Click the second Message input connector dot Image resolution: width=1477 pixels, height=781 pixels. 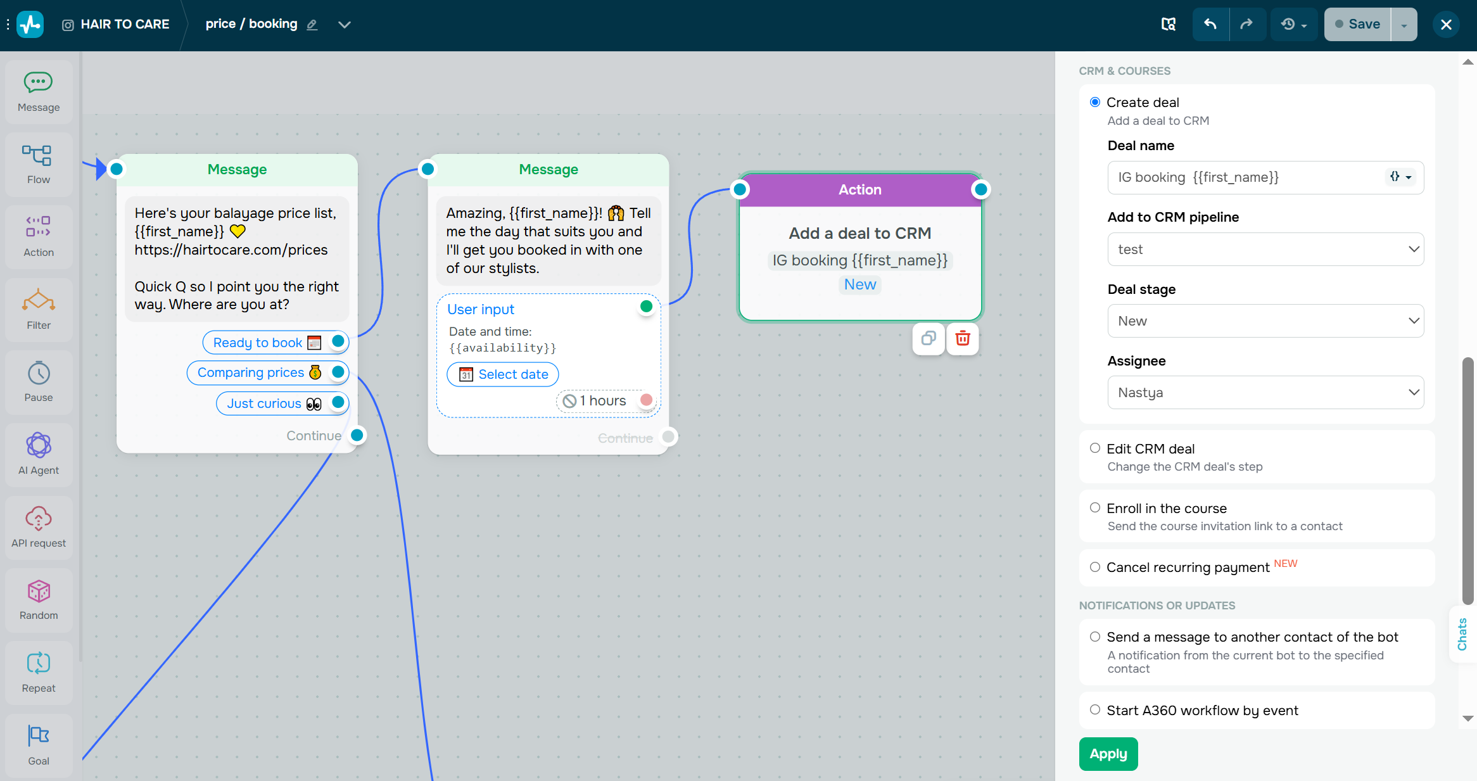[428, 168]
